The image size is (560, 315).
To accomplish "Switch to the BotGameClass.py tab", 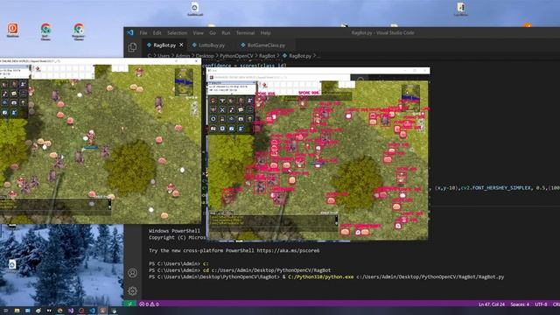I will 266,45.
